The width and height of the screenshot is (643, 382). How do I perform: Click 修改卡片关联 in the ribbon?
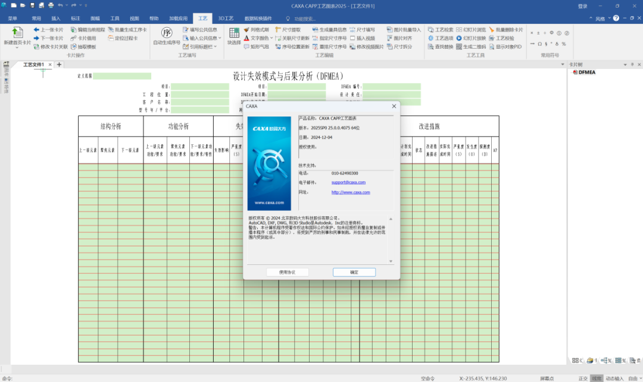click(x=51, y=46)
